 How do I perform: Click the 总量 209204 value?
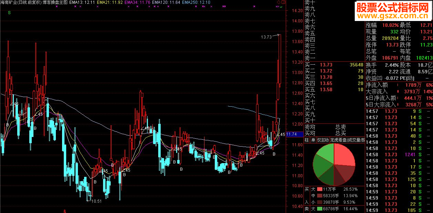tap(391, 38)
